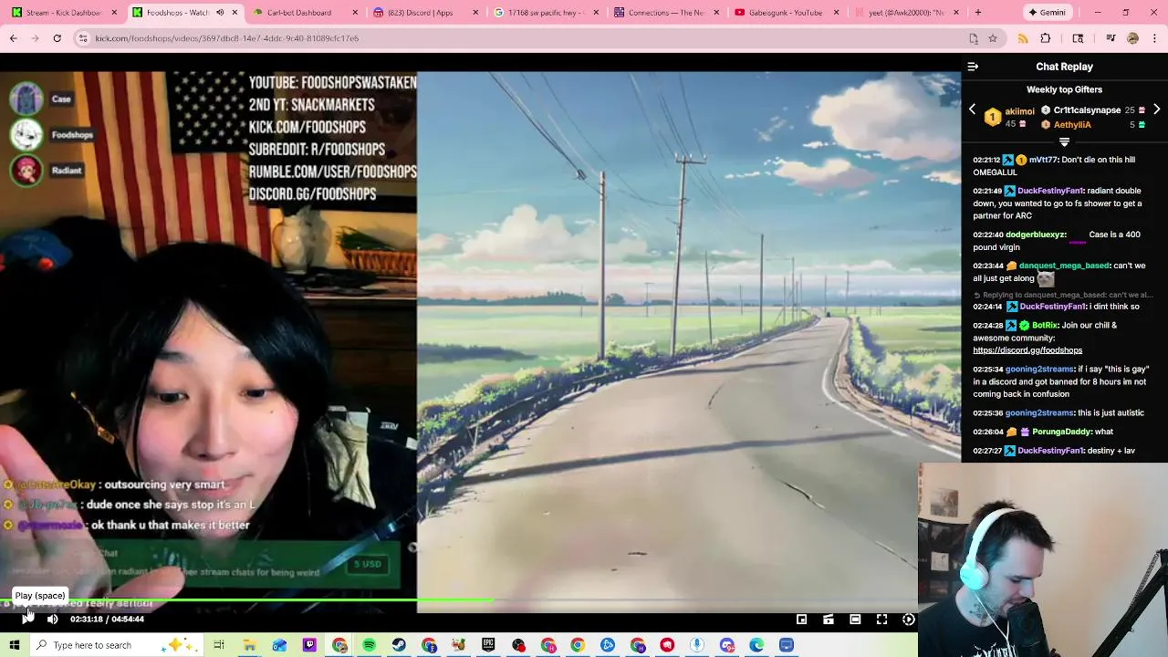
Task: Click the Windows taskbar search box
Action: [117, 645]
